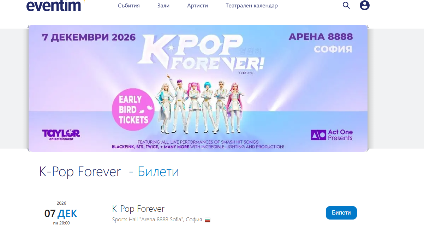Open the search magnifier icon
The width and height of the screenshot is (424, 240).
point(346,5)
